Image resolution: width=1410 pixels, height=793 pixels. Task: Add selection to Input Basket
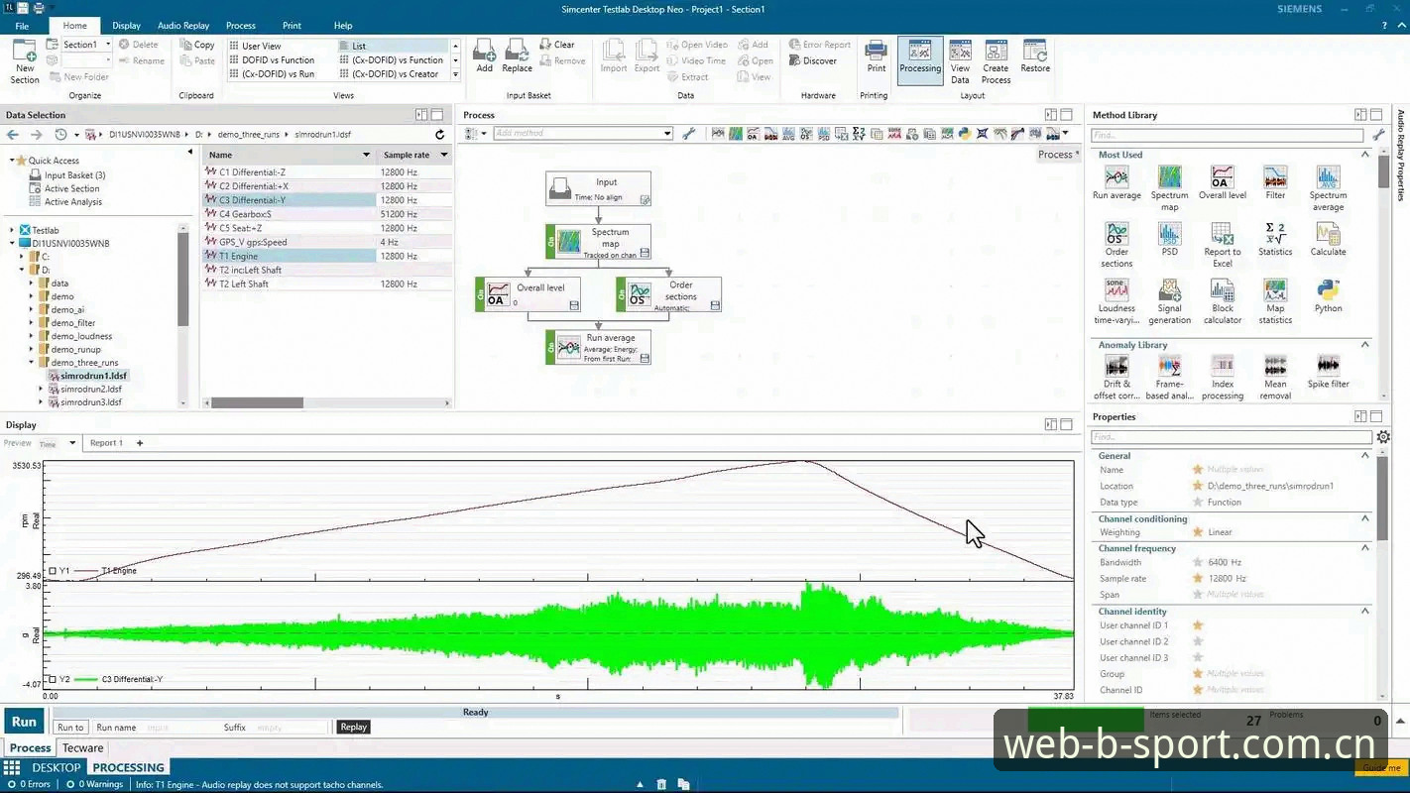[484, 57]
